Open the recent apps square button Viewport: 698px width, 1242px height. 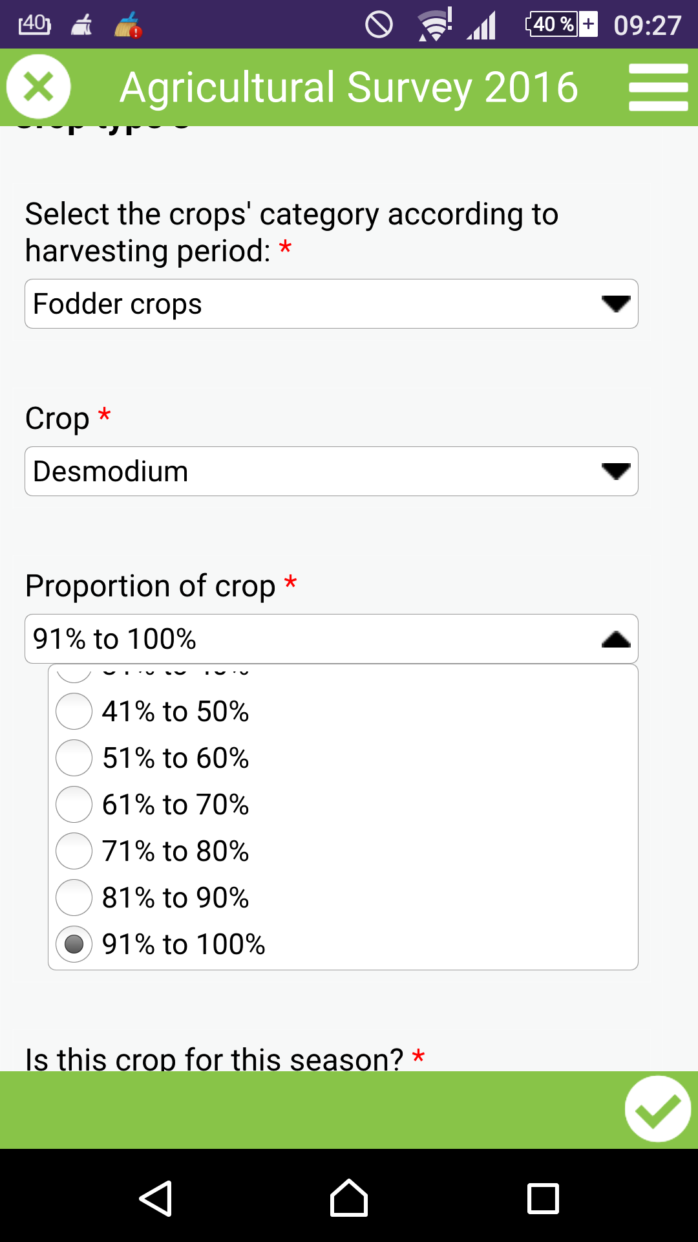[x=543, y=1199]
